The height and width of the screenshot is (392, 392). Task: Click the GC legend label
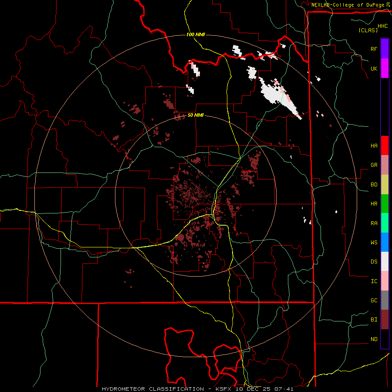[374, 300]
